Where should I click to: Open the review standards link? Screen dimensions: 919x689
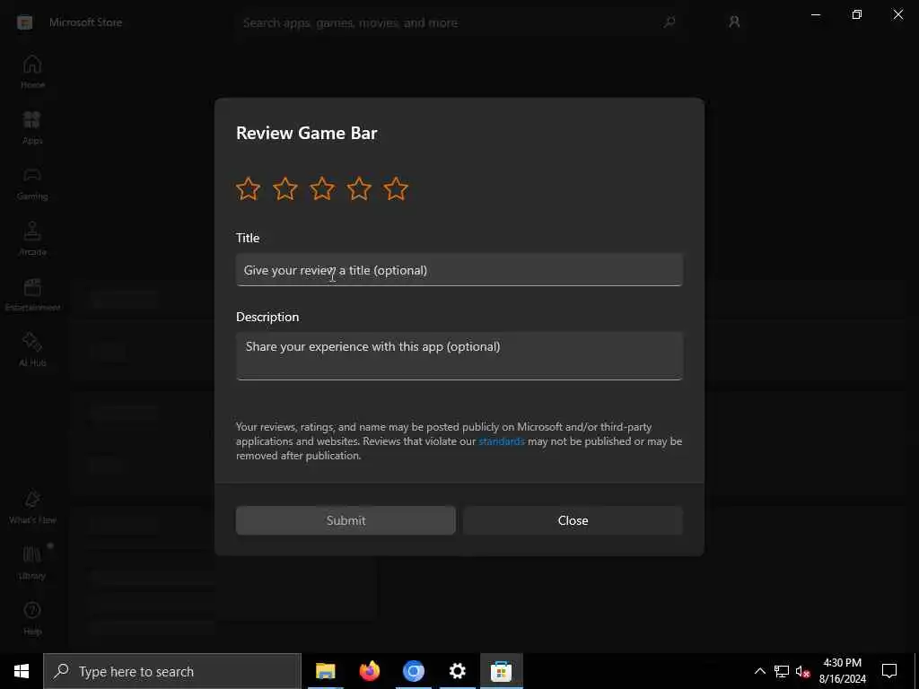coord(501,441)
